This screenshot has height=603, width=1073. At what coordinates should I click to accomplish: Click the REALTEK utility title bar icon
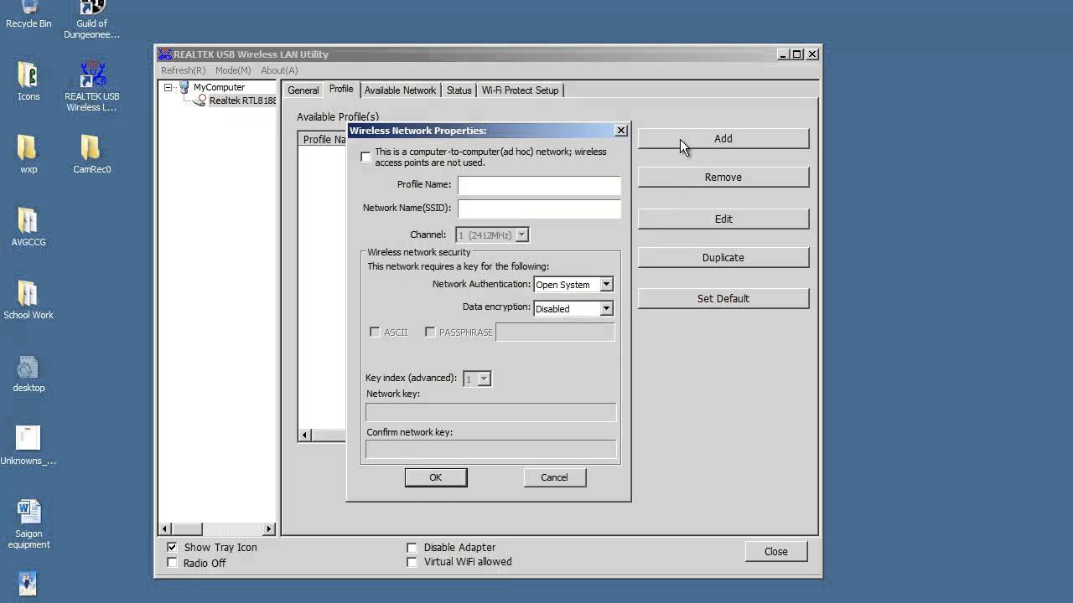(165, 54)
